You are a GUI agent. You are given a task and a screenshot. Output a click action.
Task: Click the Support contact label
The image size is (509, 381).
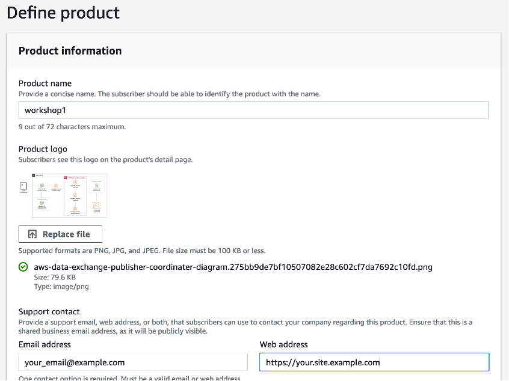coord(49,312)
